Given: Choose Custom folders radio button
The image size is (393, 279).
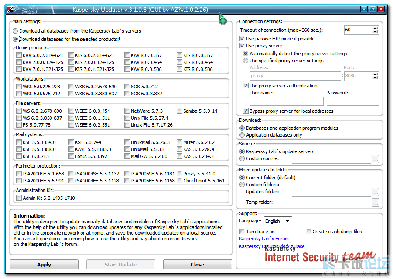Looking at the screenshot, I should tap(242, 185).
